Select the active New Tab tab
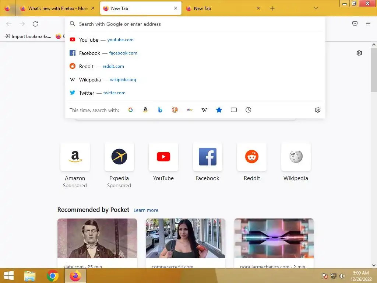The image size is (377, 283). coord(141,8)
